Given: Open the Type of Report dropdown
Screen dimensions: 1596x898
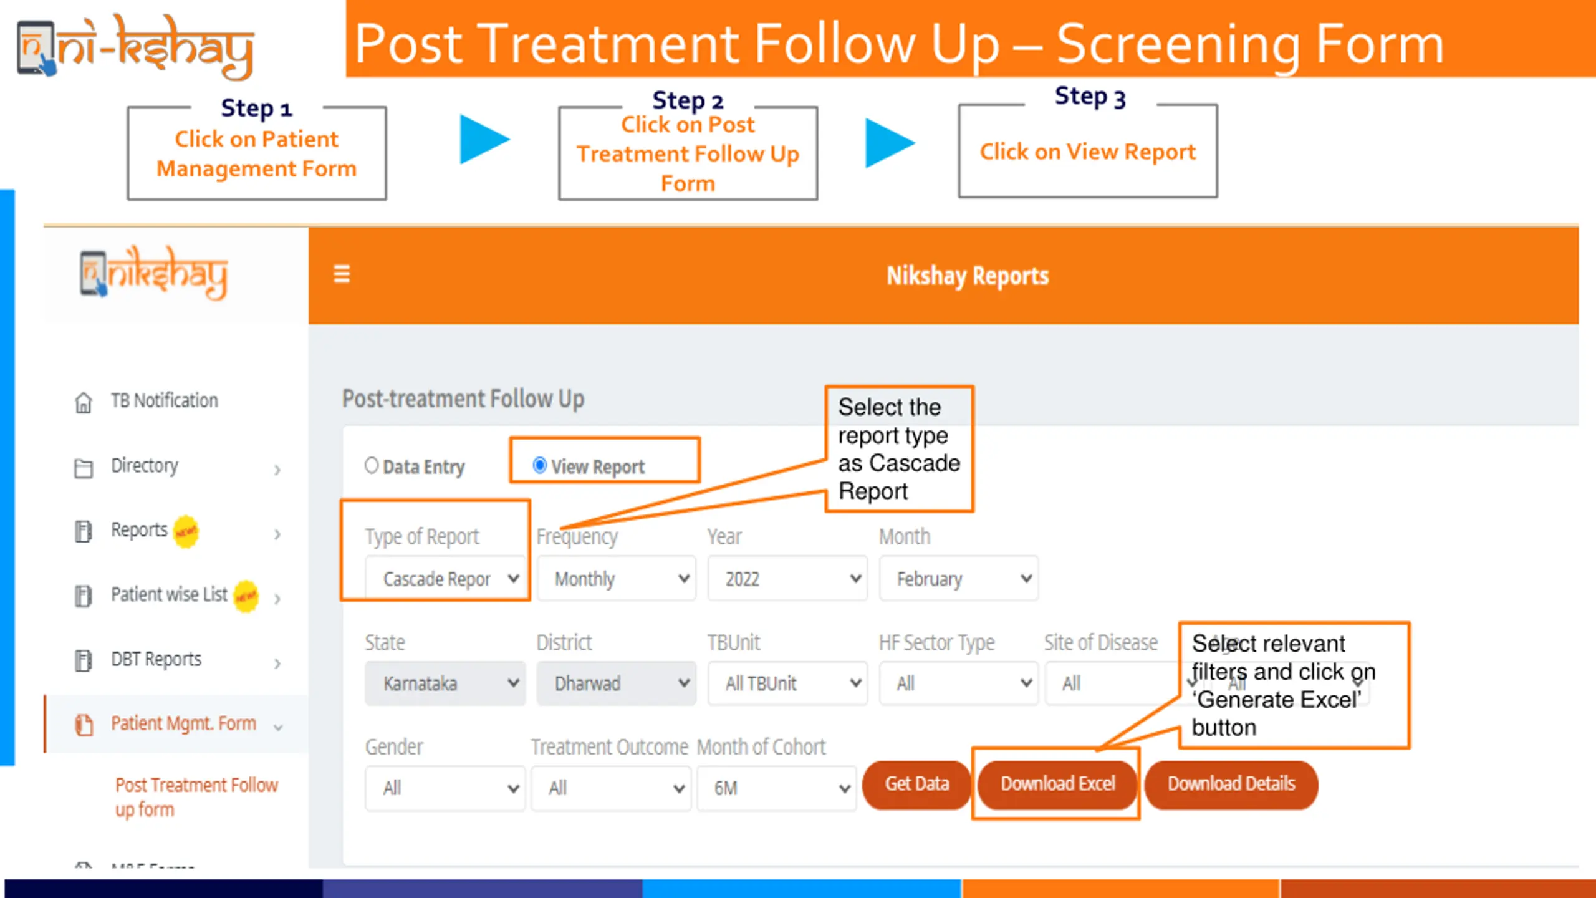Looking at the screenshot, I should pyautogui.click(x=445, y=578).
